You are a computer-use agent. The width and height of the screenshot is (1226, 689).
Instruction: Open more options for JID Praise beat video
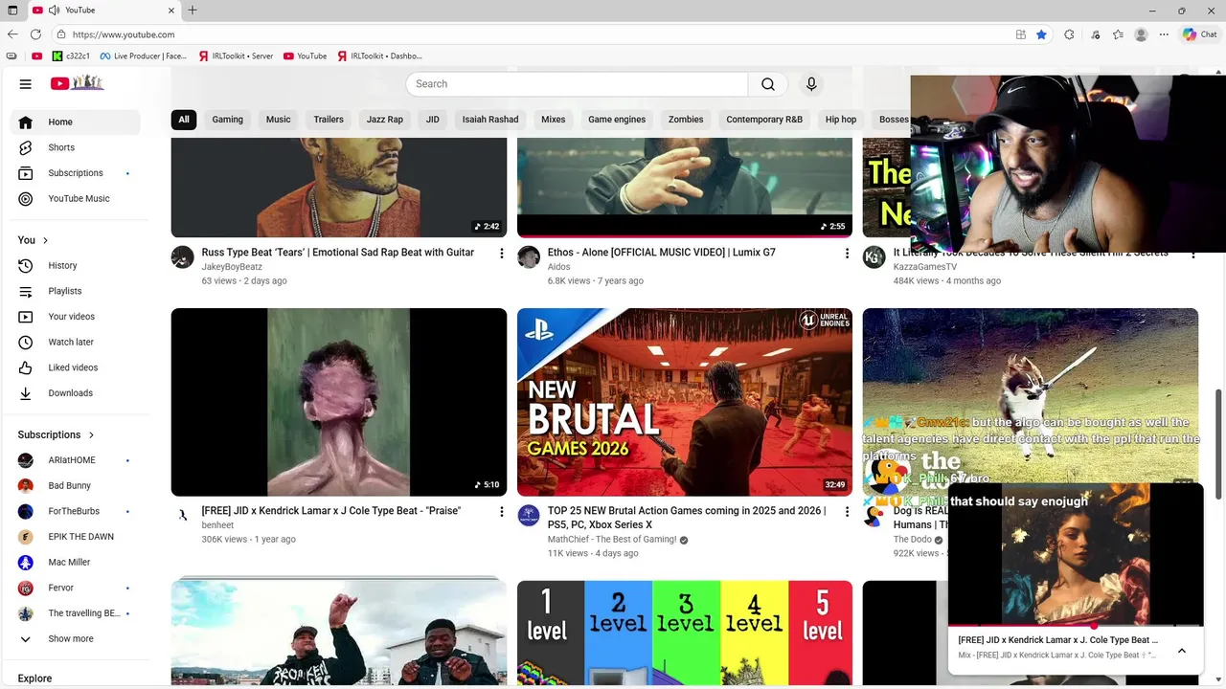click(x=501, y=512)
